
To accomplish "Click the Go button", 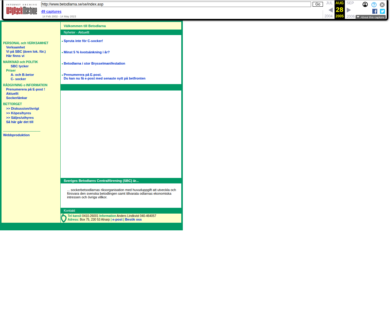I will (318, 4).
